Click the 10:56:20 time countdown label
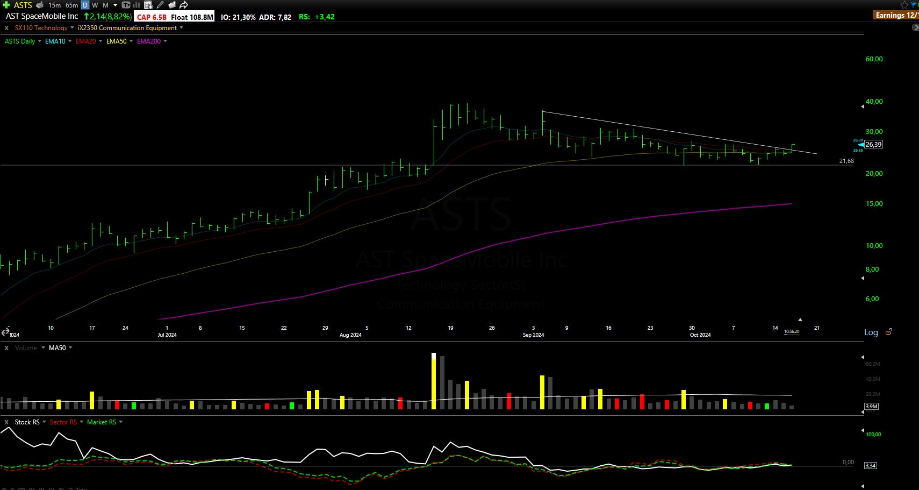919x490 pixels. (x=792, y=332)
